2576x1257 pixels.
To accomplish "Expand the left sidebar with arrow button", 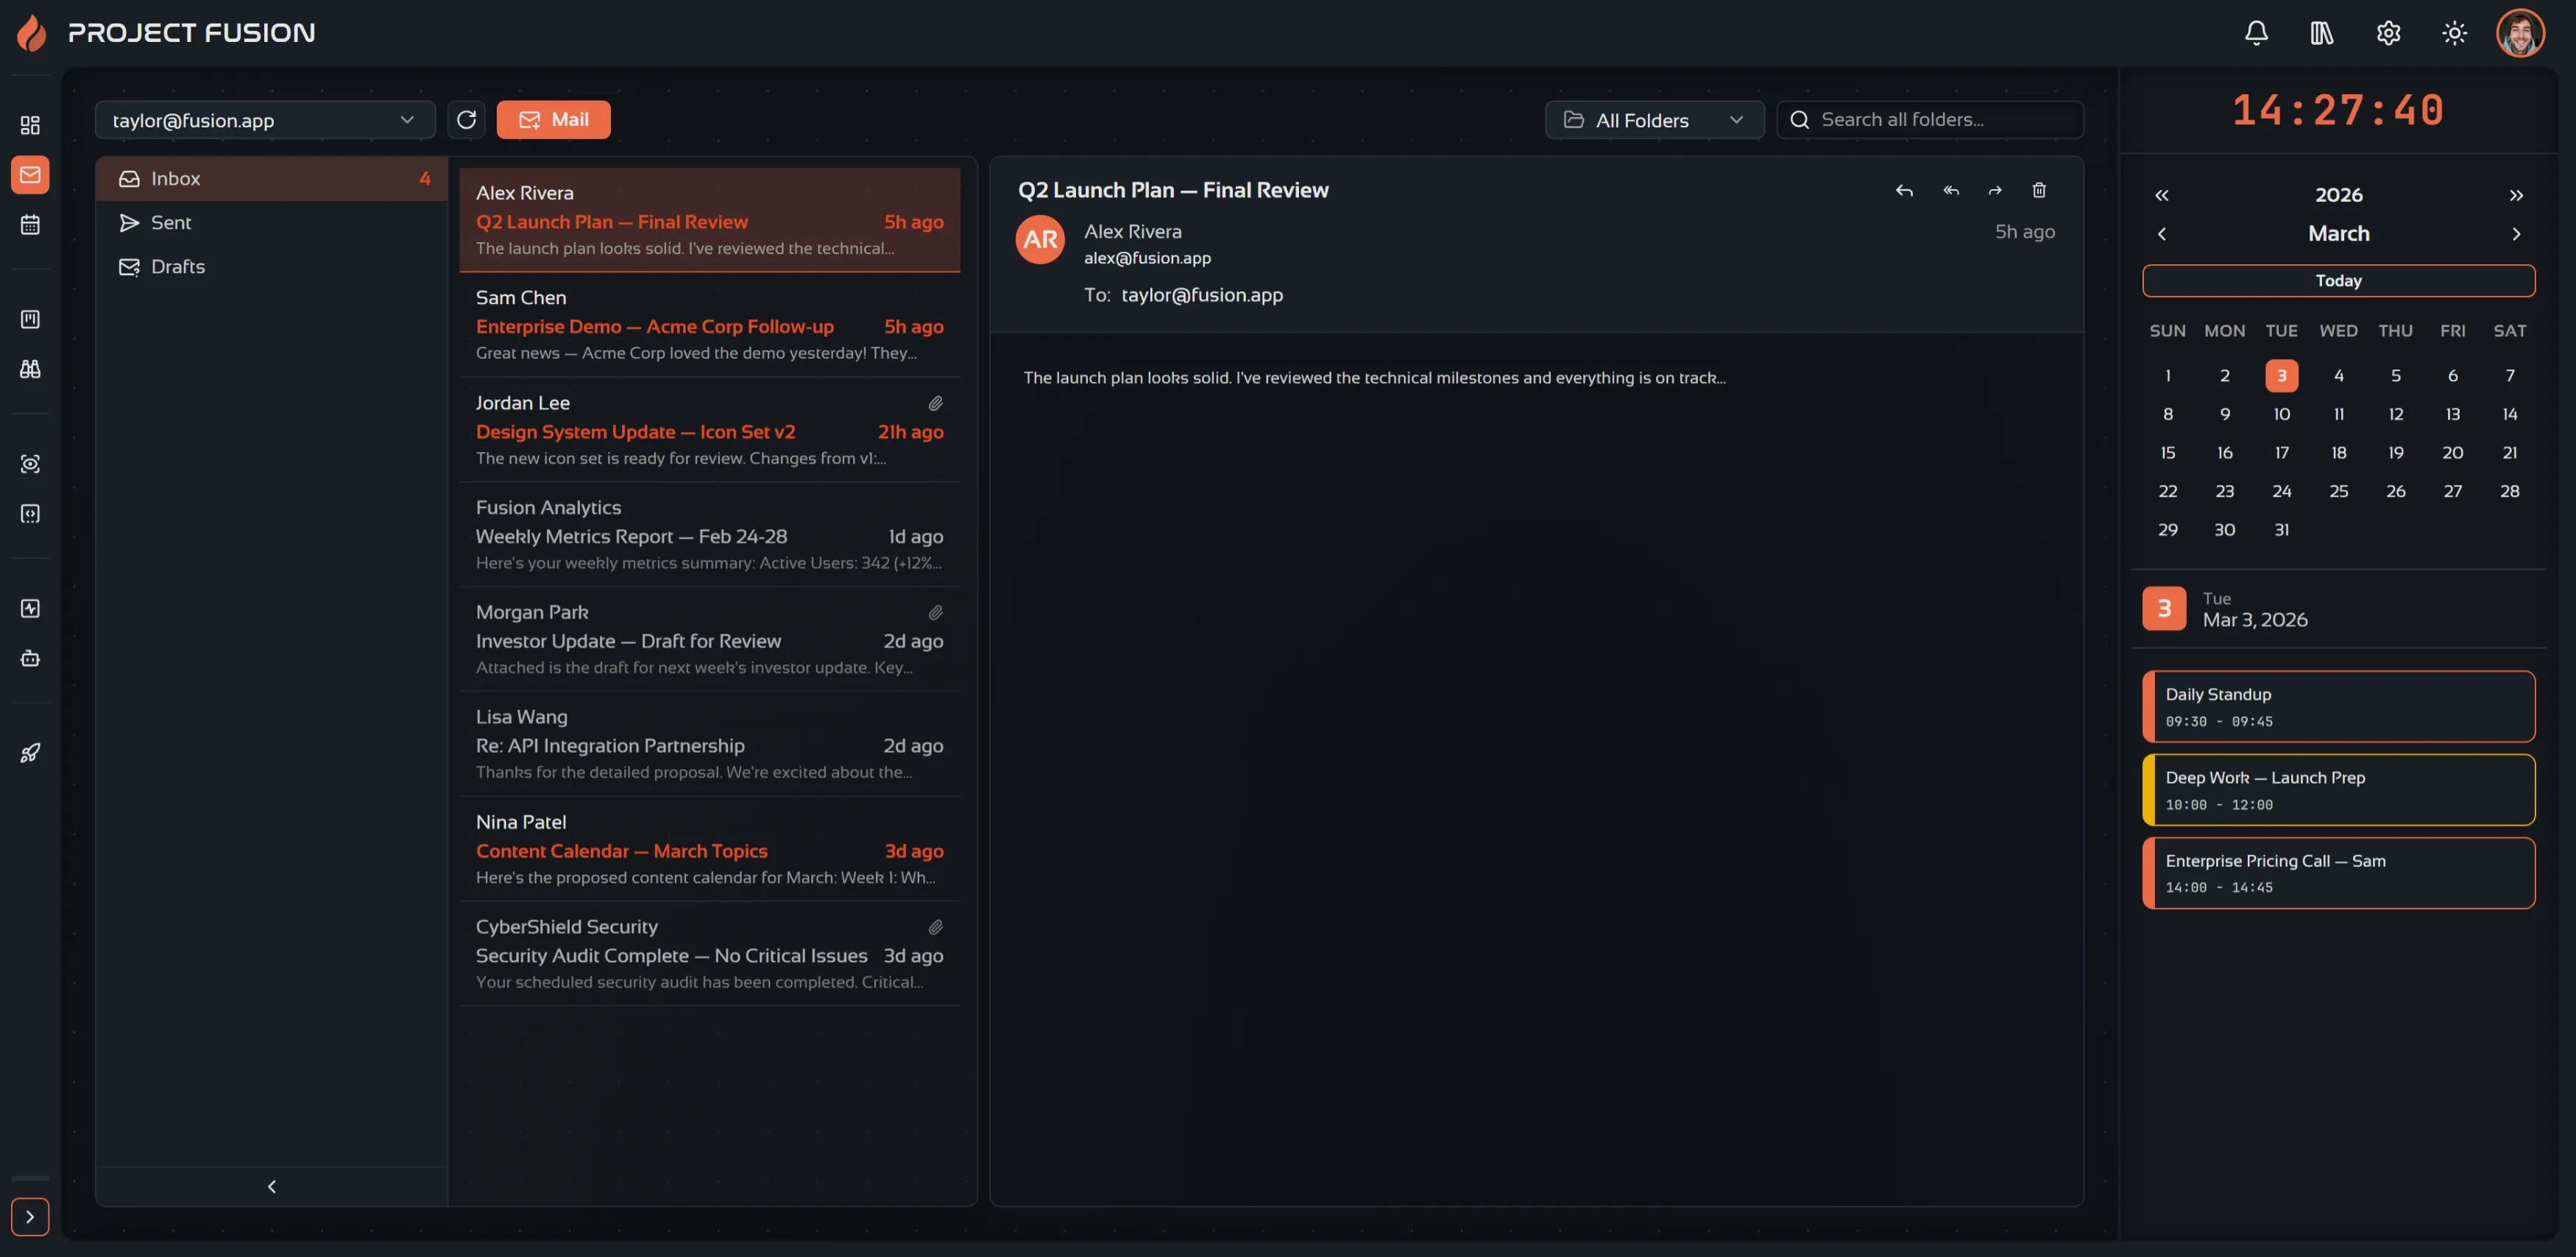I will click(30, 1216).
